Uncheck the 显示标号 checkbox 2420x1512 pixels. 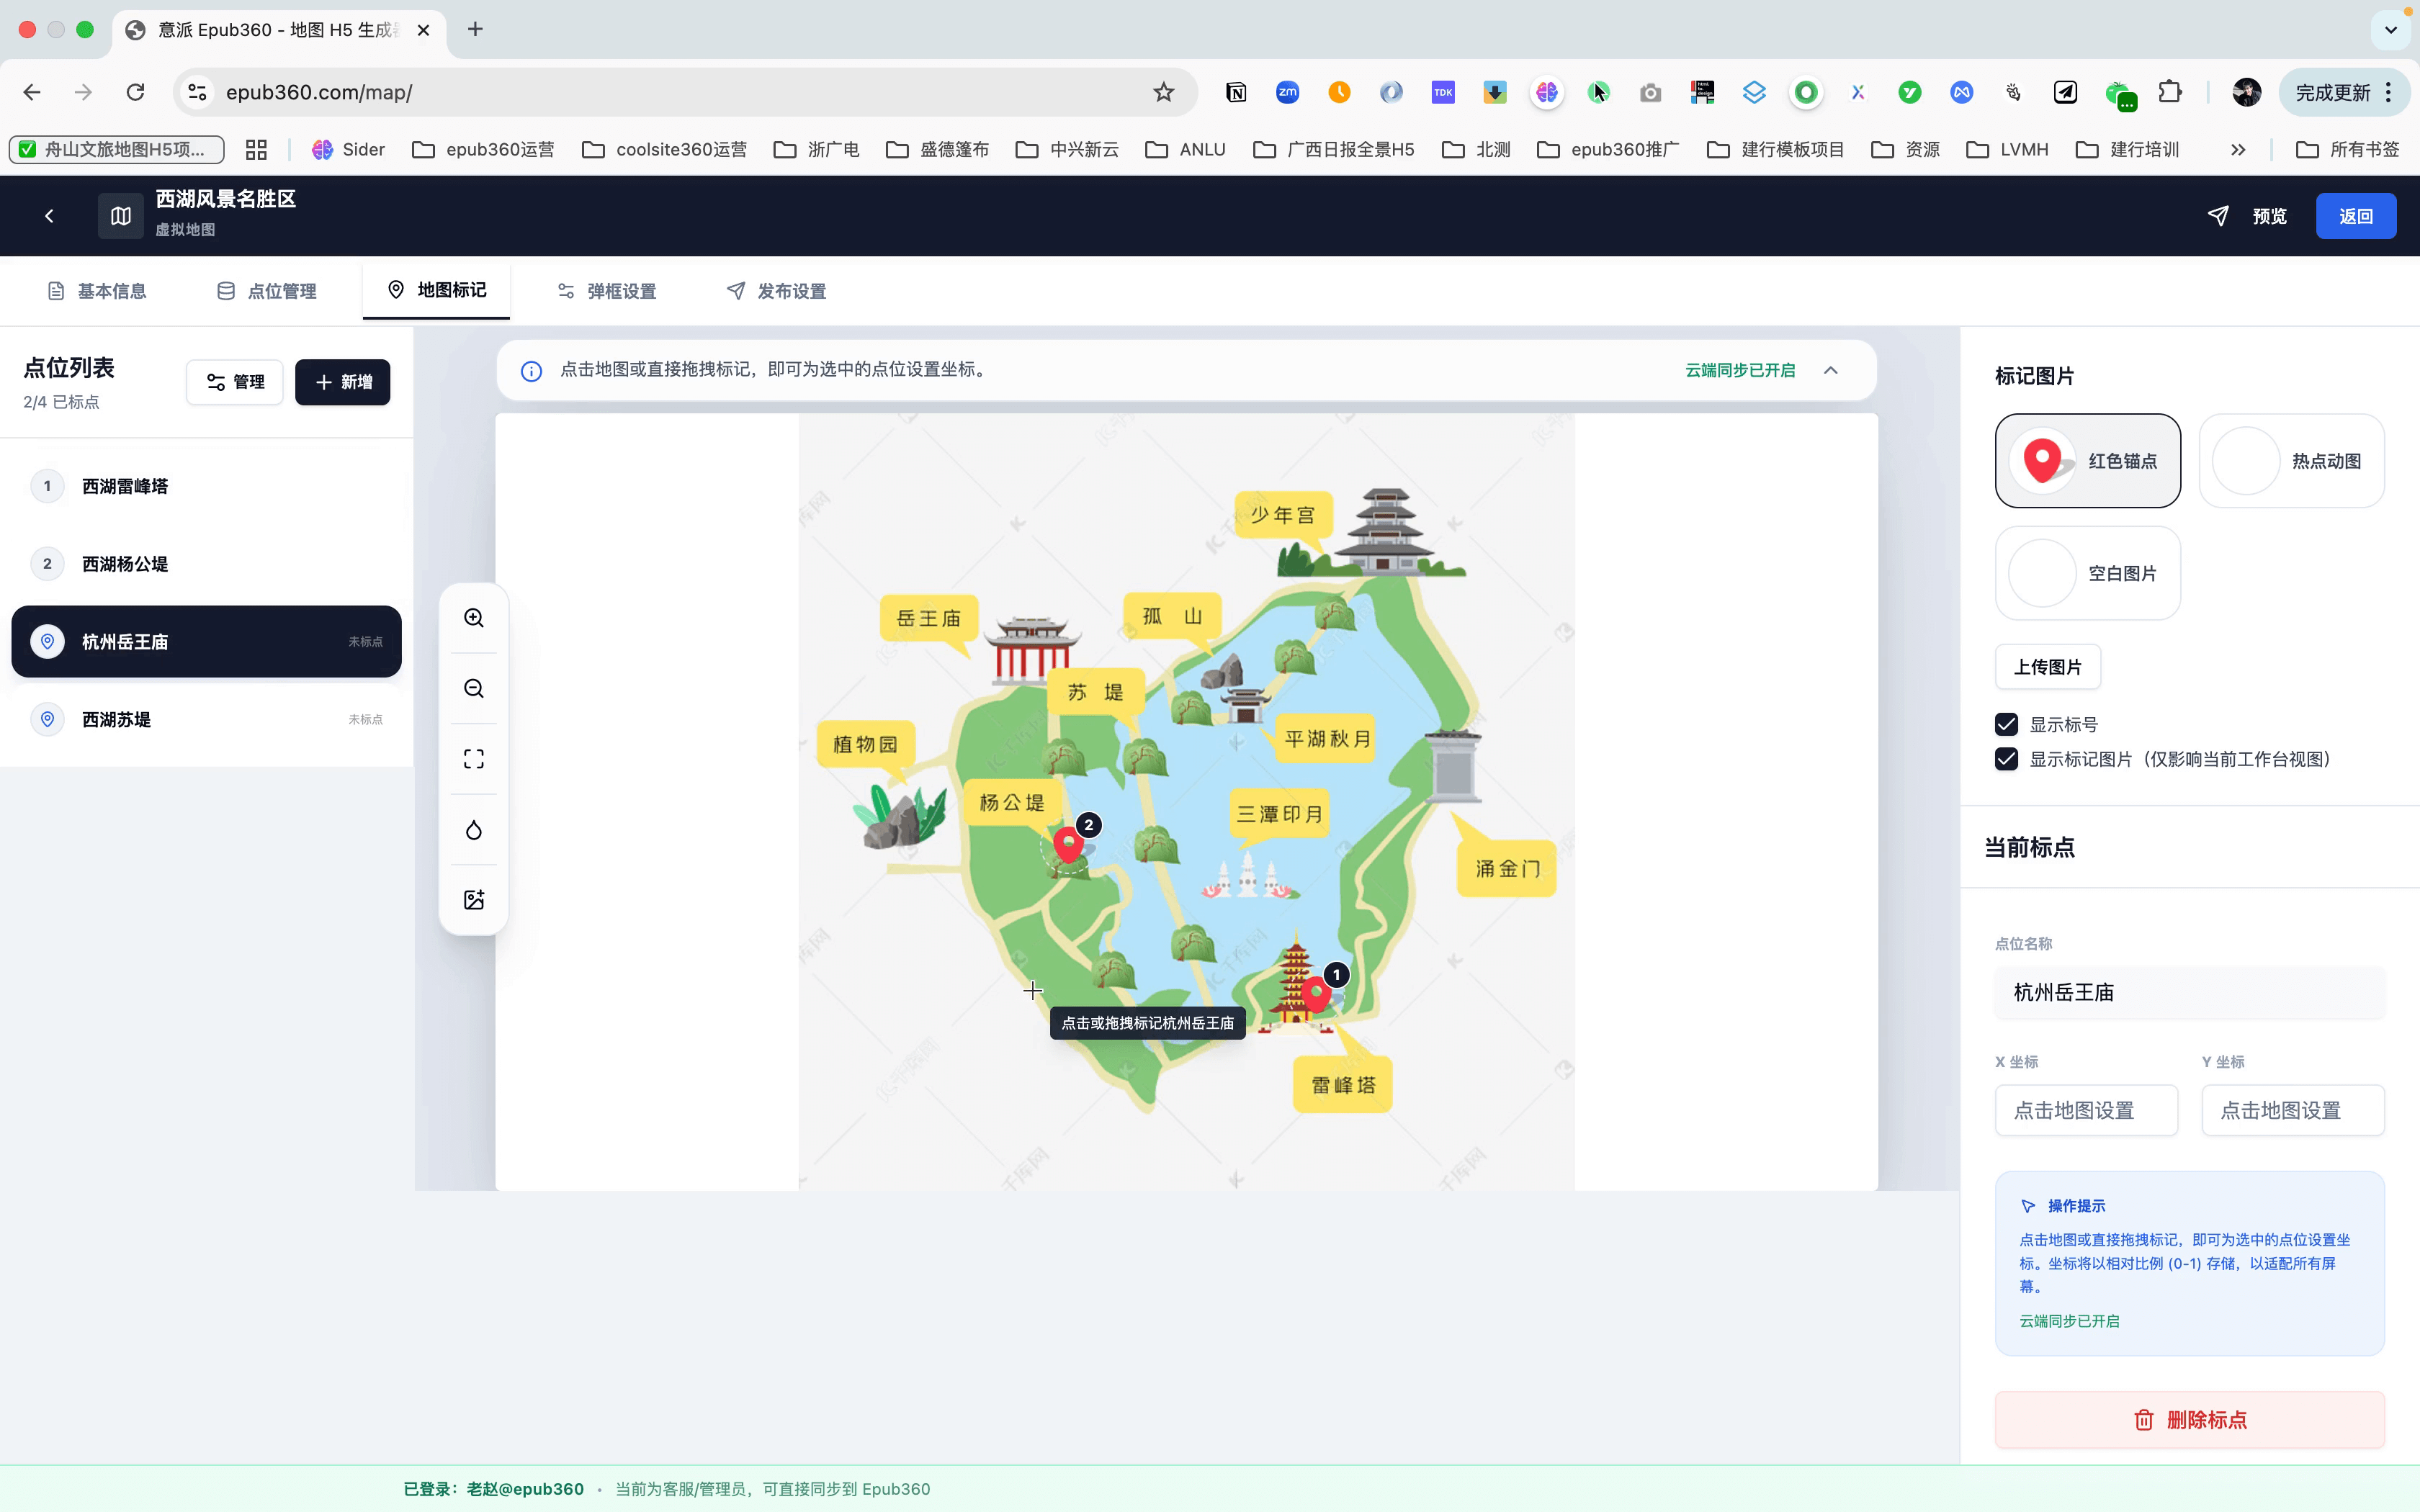pyautogui.click(x=2006, y=724)
